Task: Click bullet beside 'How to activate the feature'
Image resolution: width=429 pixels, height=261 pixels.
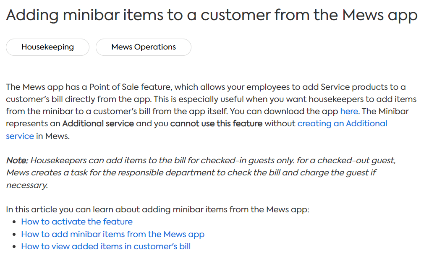Action: point(14,222)
